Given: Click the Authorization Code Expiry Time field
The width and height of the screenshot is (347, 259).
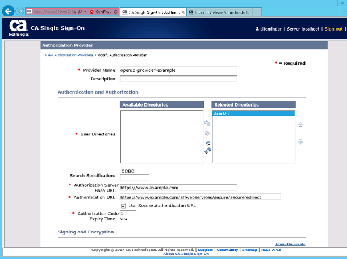Looking at the screenshot, I should coord(128,214).
